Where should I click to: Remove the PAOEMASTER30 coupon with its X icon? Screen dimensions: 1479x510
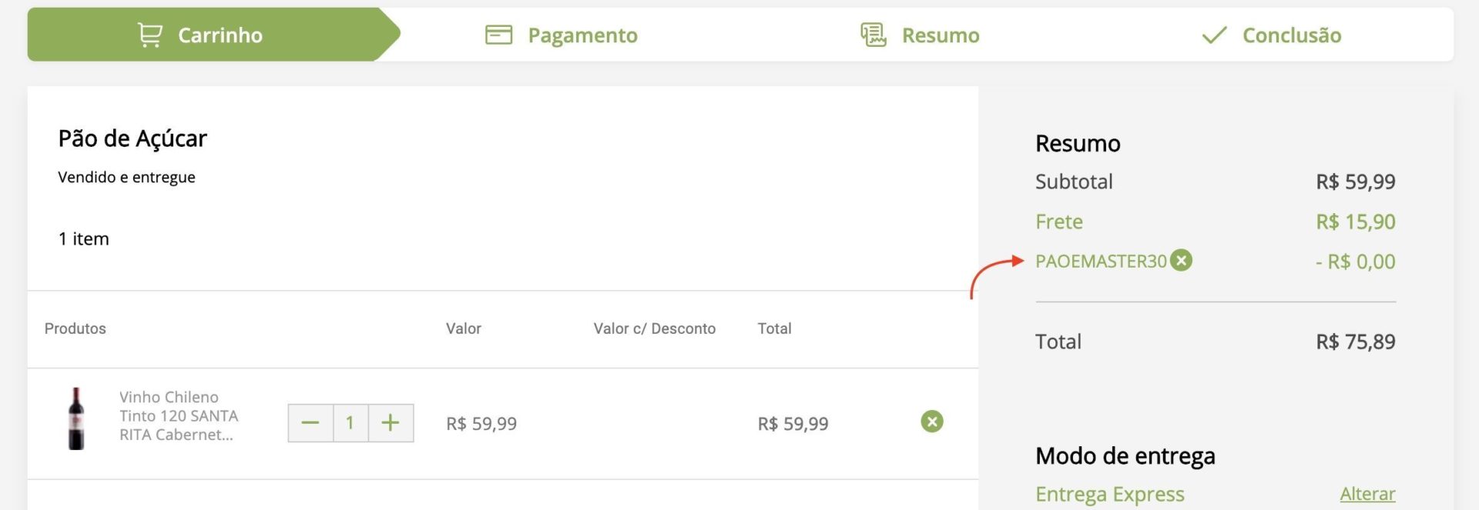pos(1181,261)
